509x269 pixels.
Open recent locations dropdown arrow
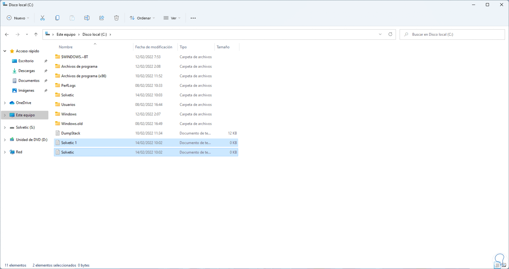[27, 35]
